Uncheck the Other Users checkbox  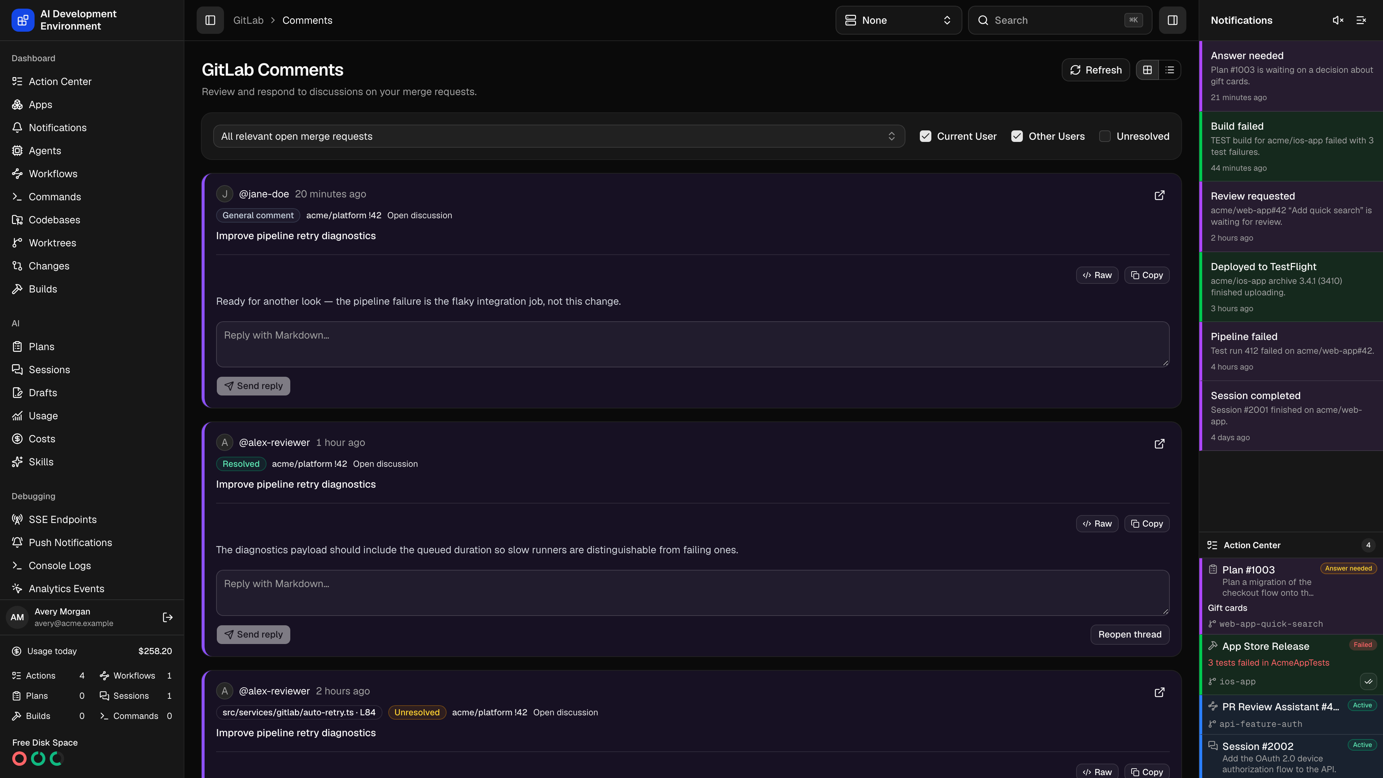click(1017, 137)
